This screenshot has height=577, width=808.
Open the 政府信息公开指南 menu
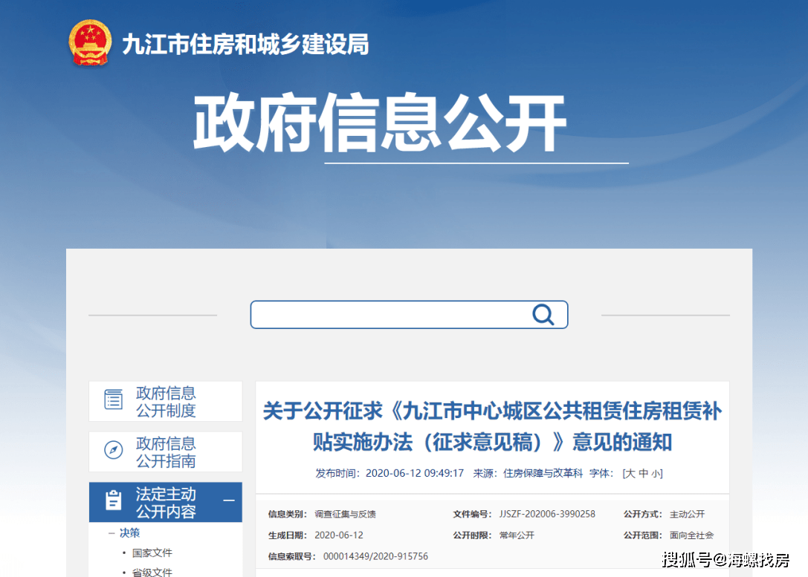click(x=166, y=452)
